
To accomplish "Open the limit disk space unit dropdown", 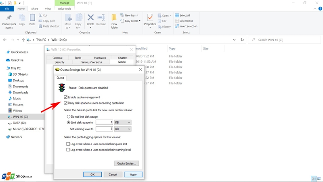I will coord(123,123).
